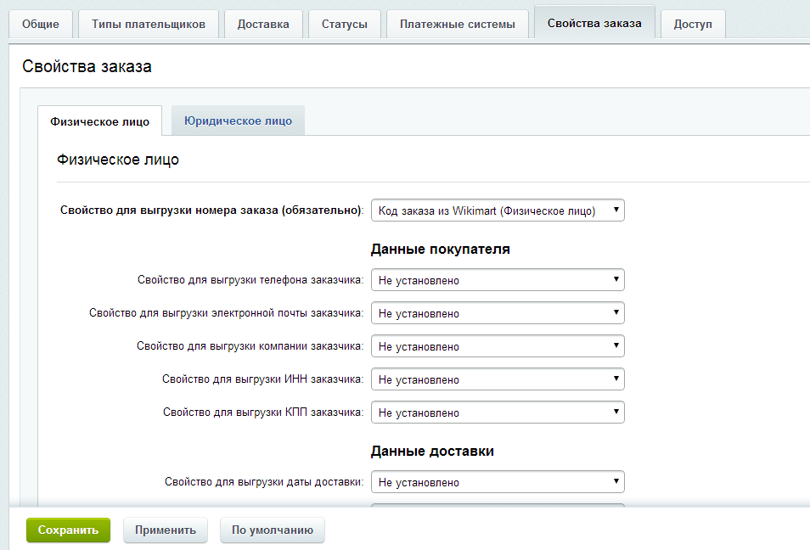
Task: Go to the Статусы tab
Action: tap(344, 24)
